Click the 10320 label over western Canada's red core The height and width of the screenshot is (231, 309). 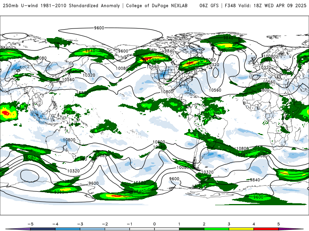153,60
